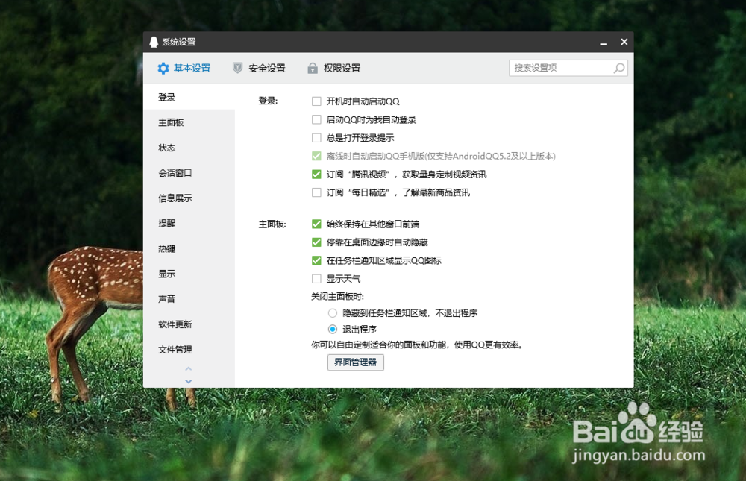This screenshot has width=746, height=481.
Task: Switch to the 权限设置 tab
Action: click(334, 68)
